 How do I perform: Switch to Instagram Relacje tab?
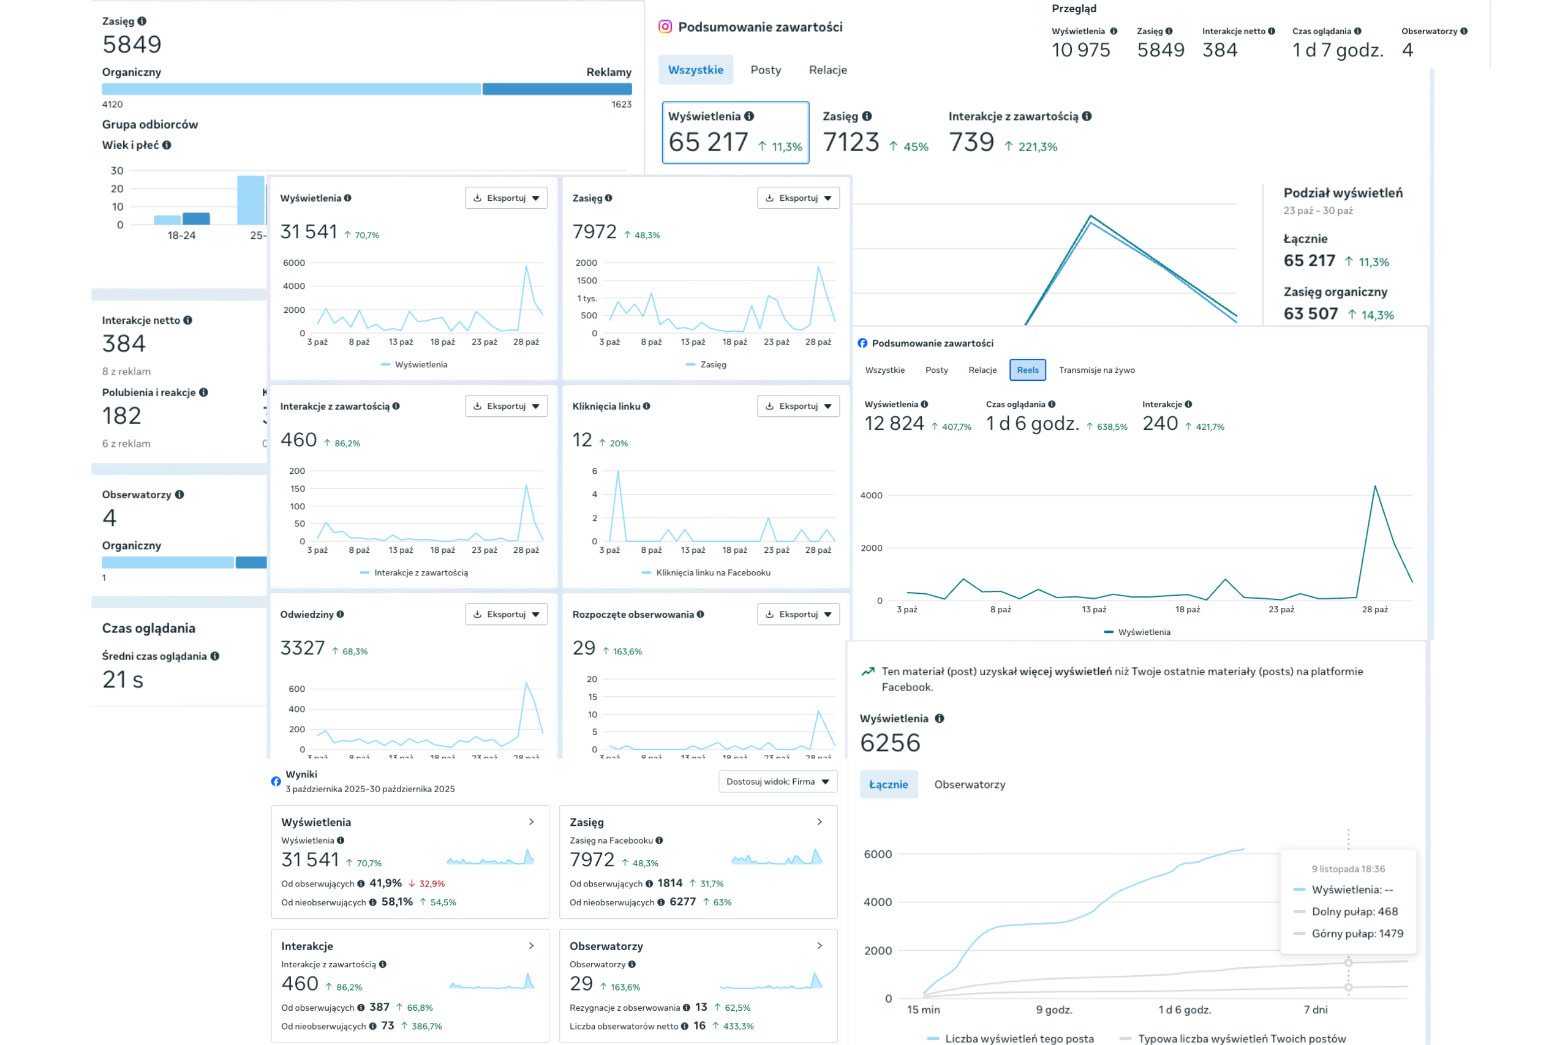point(828,70)
